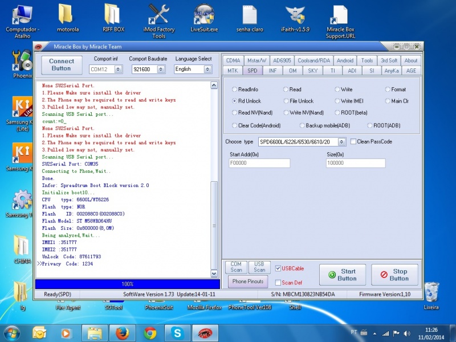
Task: Open Skype from the taskbar
Action: point(177,333)
